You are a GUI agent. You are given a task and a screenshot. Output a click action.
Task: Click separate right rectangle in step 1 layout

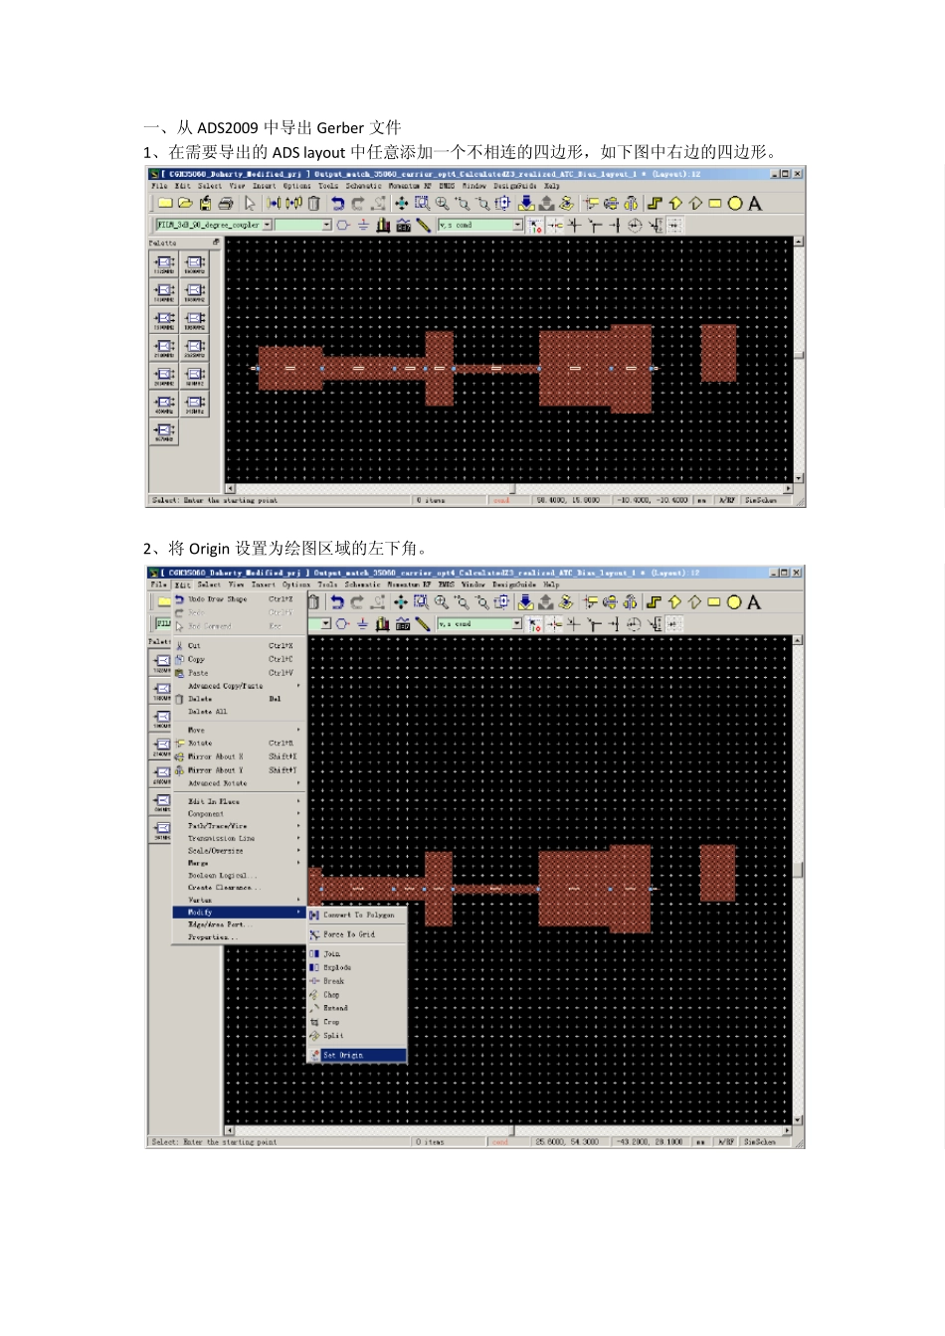pyautogui.click(x=718, y=353)
